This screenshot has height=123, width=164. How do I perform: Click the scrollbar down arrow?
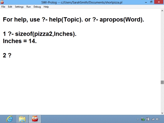[x=162, y=113]
